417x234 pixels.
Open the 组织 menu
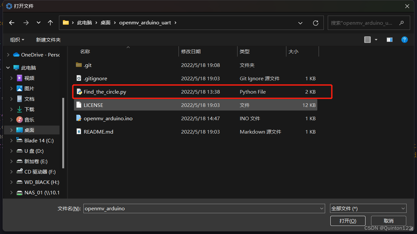(17, 39)
